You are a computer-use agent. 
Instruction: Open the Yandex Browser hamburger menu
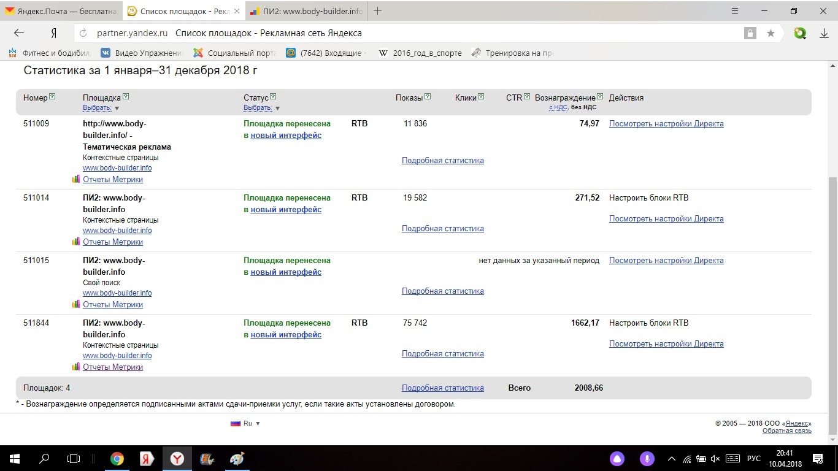[736, 11]
